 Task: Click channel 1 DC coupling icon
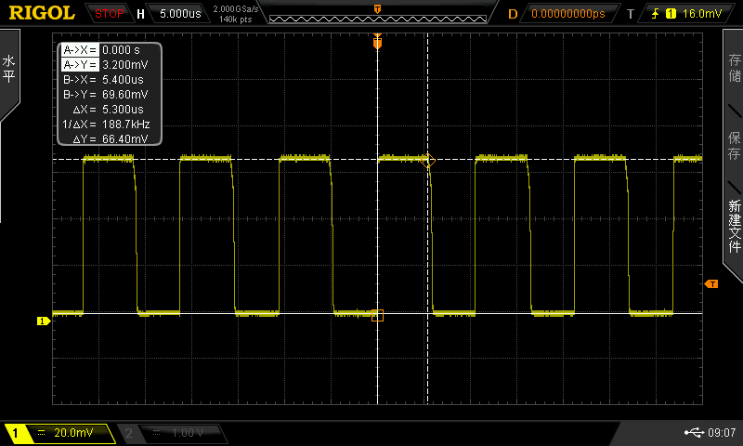(x=41, y=433)
